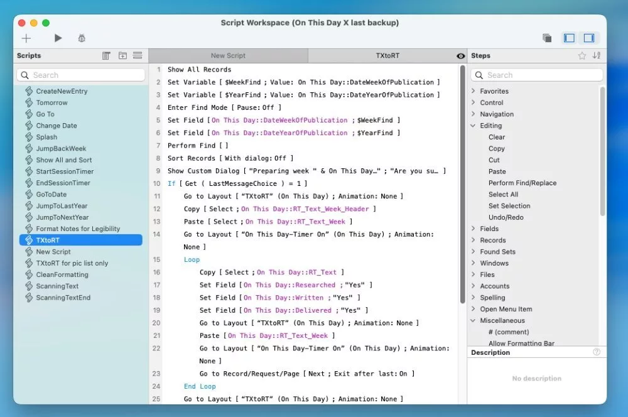Hide the Steps pane with the right pane toggle
The width and height of the screenshot is (628, 417).
(589, 38)
